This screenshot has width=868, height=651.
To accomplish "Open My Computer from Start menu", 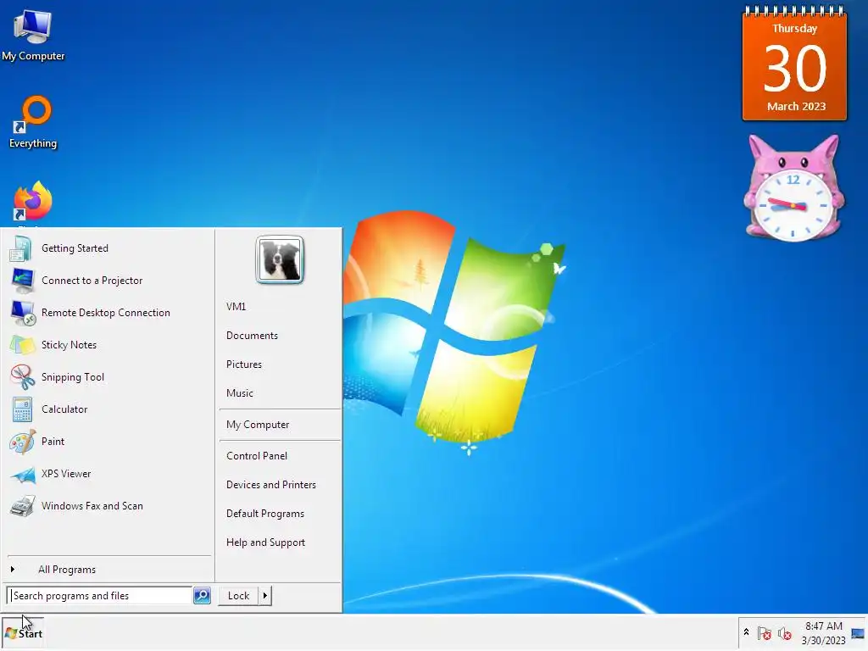I will [x=258, y=425].
